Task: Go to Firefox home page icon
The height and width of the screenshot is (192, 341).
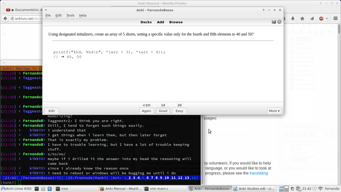Action: click(302, 18)
